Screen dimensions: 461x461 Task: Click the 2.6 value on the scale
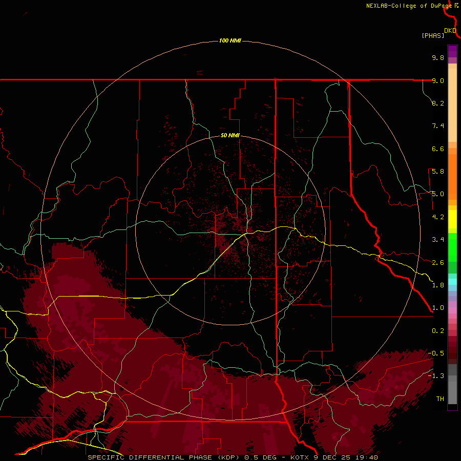pyautogui.click(x=438, y=263)
